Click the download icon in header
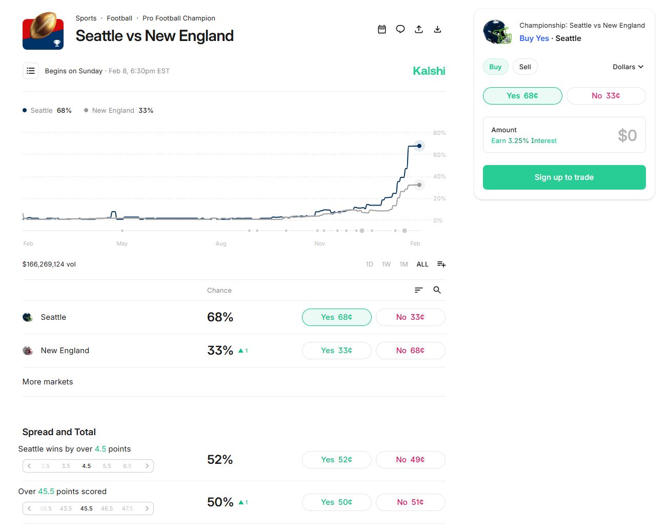The image size is (668, 531). [x=437, y=29]
